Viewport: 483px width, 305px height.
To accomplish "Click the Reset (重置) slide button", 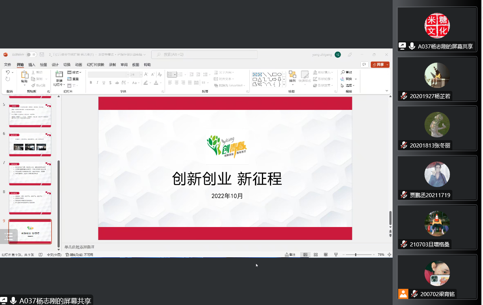I will 73,79.
